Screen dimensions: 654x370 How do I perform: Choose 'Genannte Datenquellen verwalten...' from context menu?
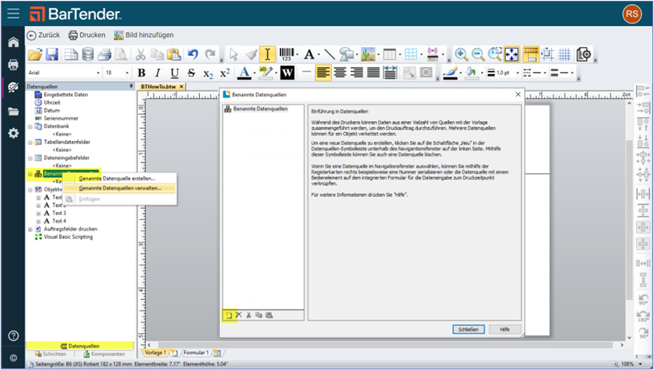120,188
